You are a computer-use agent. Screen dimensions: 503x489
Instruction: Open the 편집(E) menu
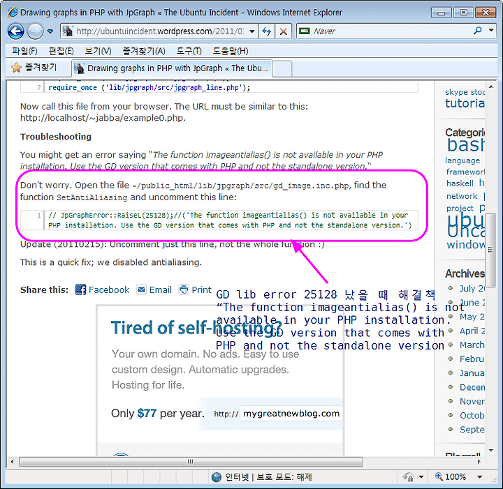(x=61, y=51)
